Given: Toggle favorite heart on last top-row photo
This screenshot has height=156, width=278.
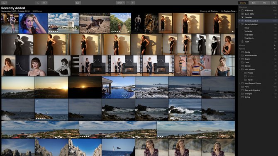Looking at the screenshot, I should tap(233, 31).
